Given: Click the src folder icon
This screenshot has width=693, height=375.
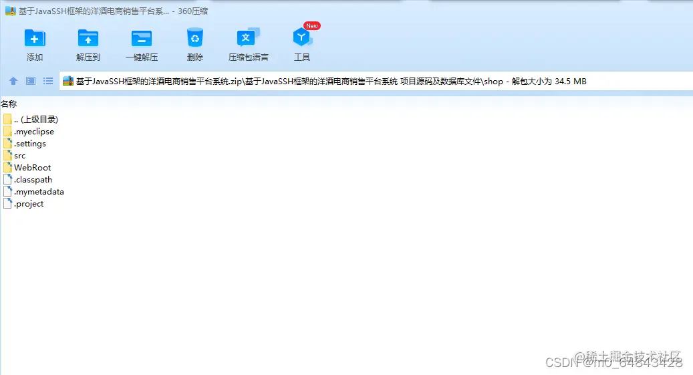Looking at the screenshot, I should pyautogui.click(x=7, y=155).
